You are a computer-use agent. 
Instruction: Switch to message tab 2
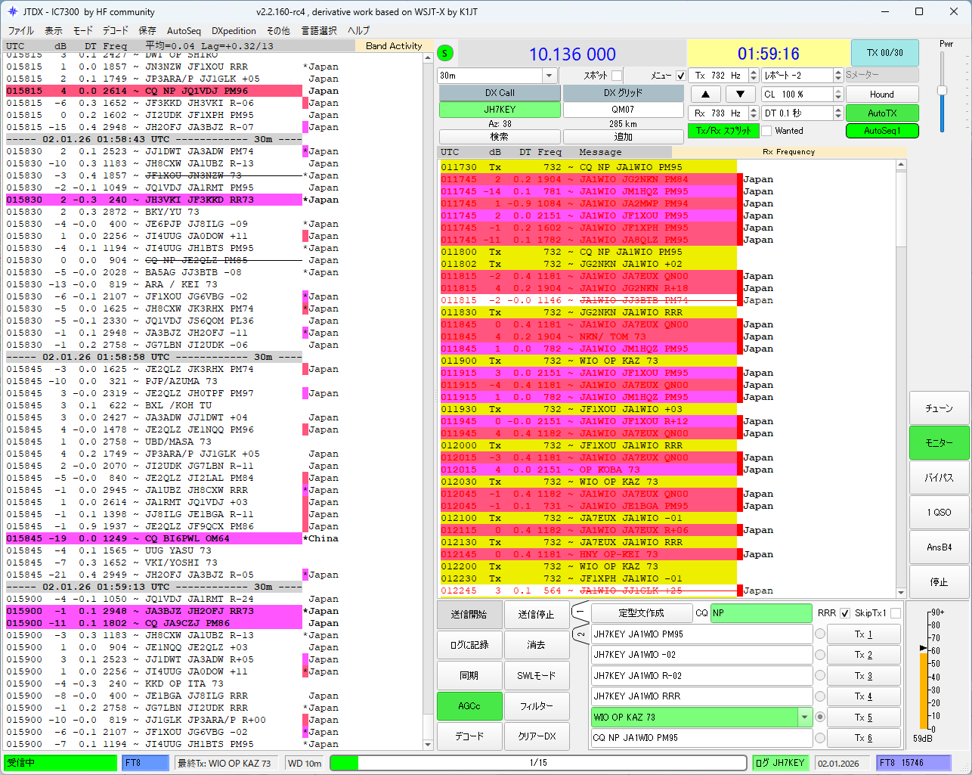click(580, 634)
